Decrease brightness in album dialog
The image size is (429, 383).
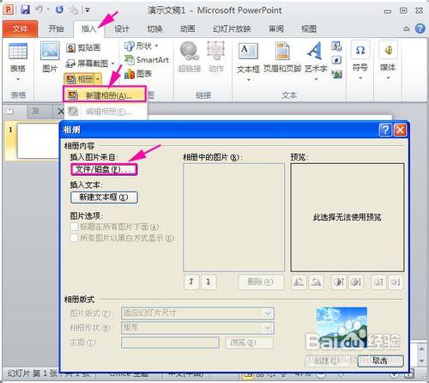click(x=396, y=283)
